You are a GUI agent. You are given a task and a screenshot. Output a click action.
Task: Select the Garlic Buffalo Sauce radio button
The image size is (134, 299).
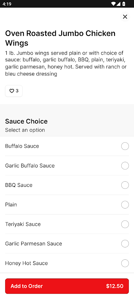[125, 166]
